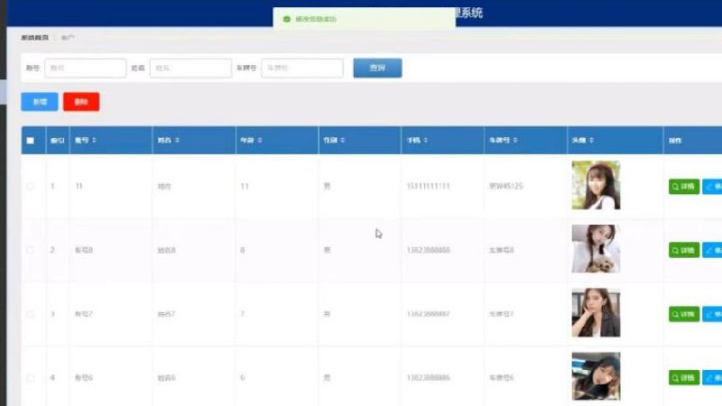
Task: Click phone number in 账号7 row
Action: (428, 314)
